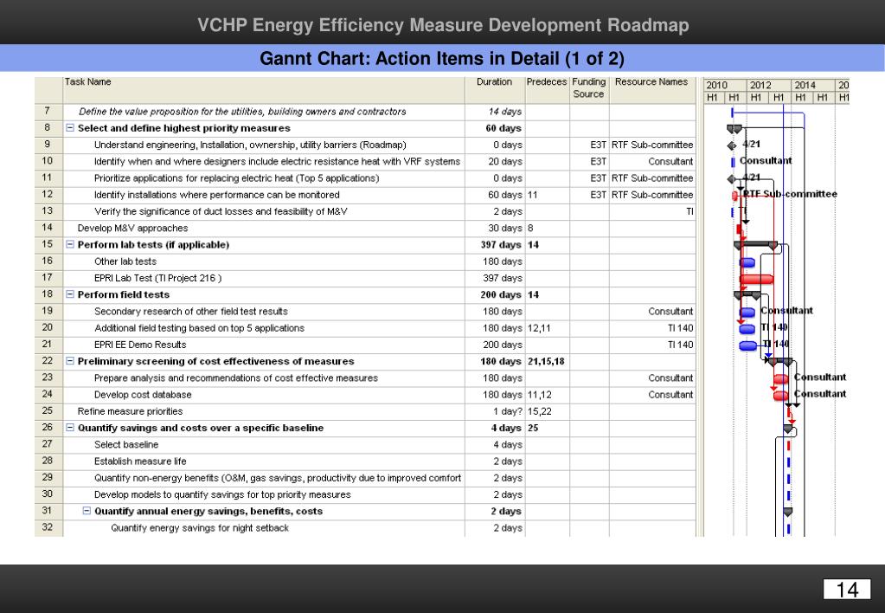Click the Gantt bar labeled 'RTF Sub-committee'
Screen dimensions: 885x613
[734, 196]
